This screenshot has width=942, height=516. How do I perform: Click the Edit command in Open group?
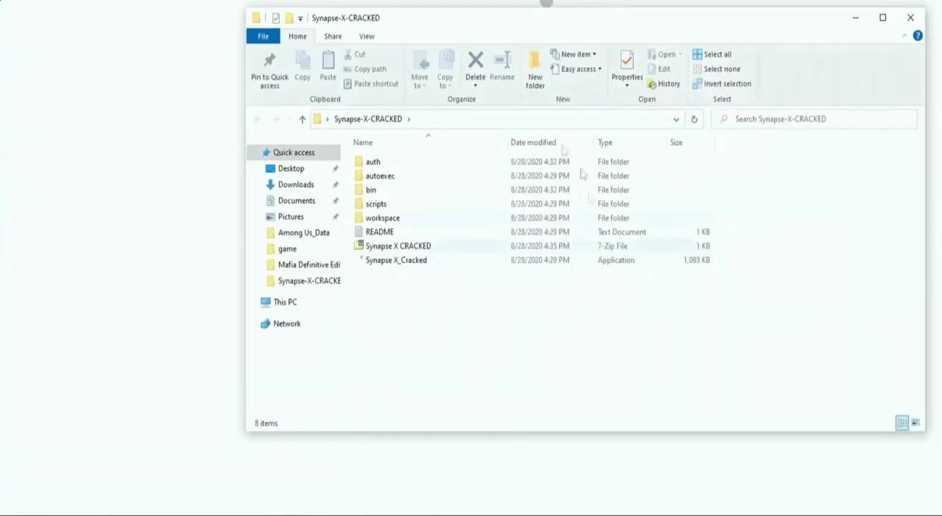(x=659, y=69)
